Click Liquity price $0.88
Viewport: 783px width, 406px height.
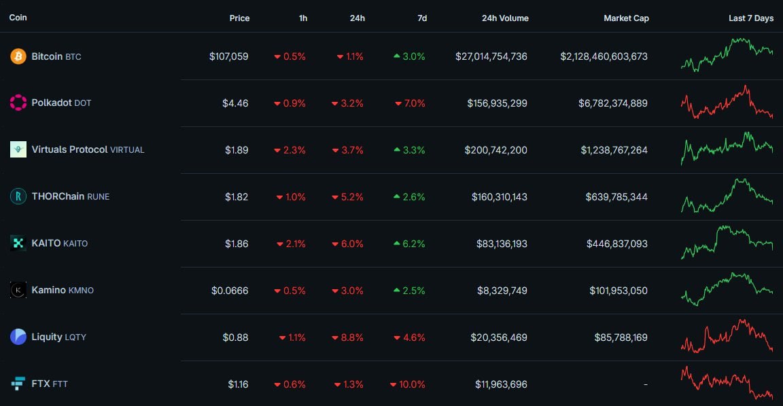pyautogui.click(x=235, y=337)
